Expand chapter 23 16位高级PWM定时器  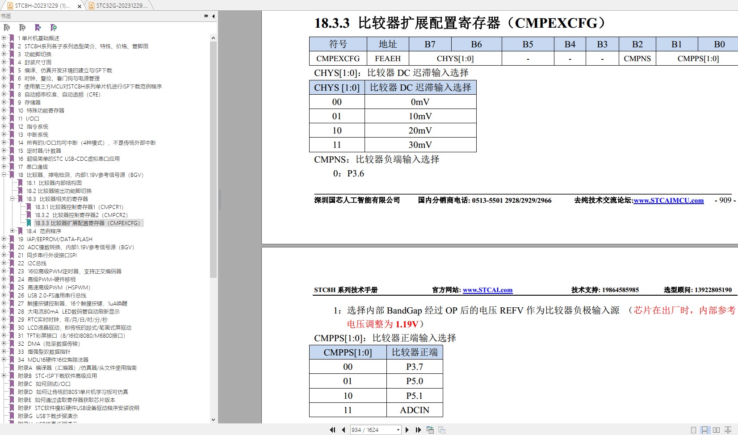point(4,271)
